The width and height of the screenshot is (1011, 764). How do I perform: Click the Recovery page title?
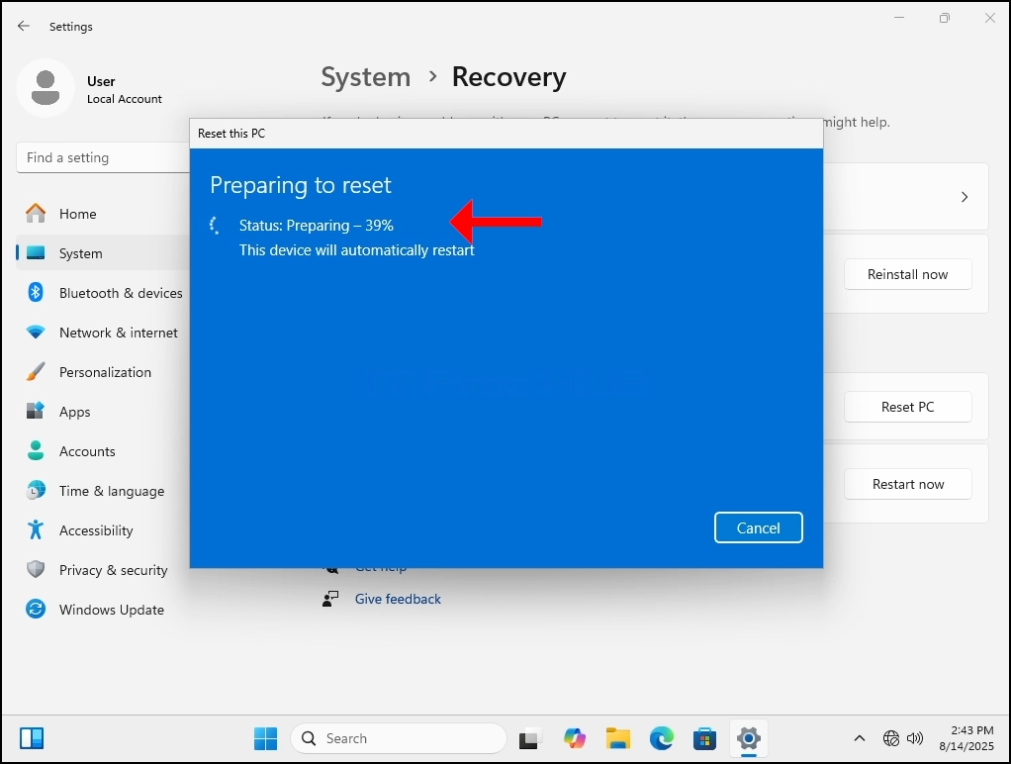pos(508,77)
